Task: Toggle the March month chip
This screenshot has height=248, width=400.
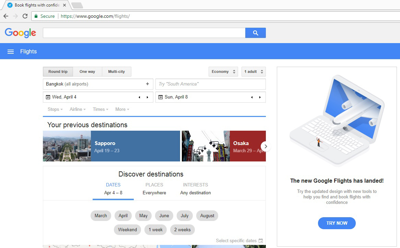Action: [x=101, y=216]
